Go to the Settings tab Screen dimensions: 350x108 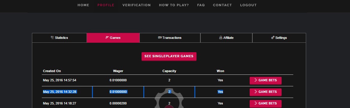[x=279, y=38]
